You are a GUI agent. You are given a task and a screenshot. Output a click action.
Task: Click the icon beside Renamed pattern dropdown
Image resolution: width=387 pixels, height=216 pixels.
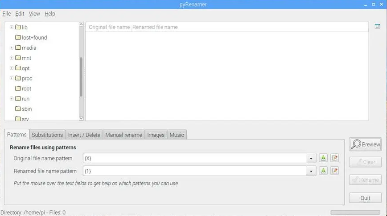point(323,171)
